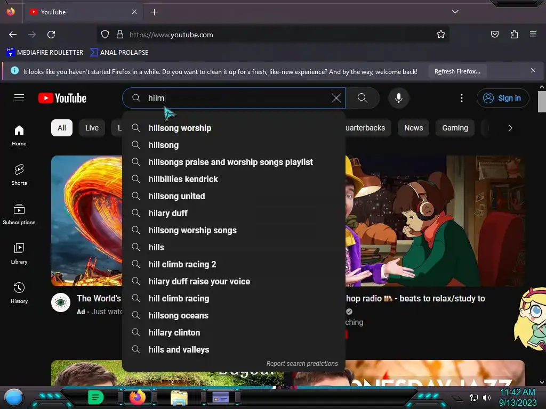
Task: Choose suggestion 'hilary duff'
Action: (x=234, y=213)
